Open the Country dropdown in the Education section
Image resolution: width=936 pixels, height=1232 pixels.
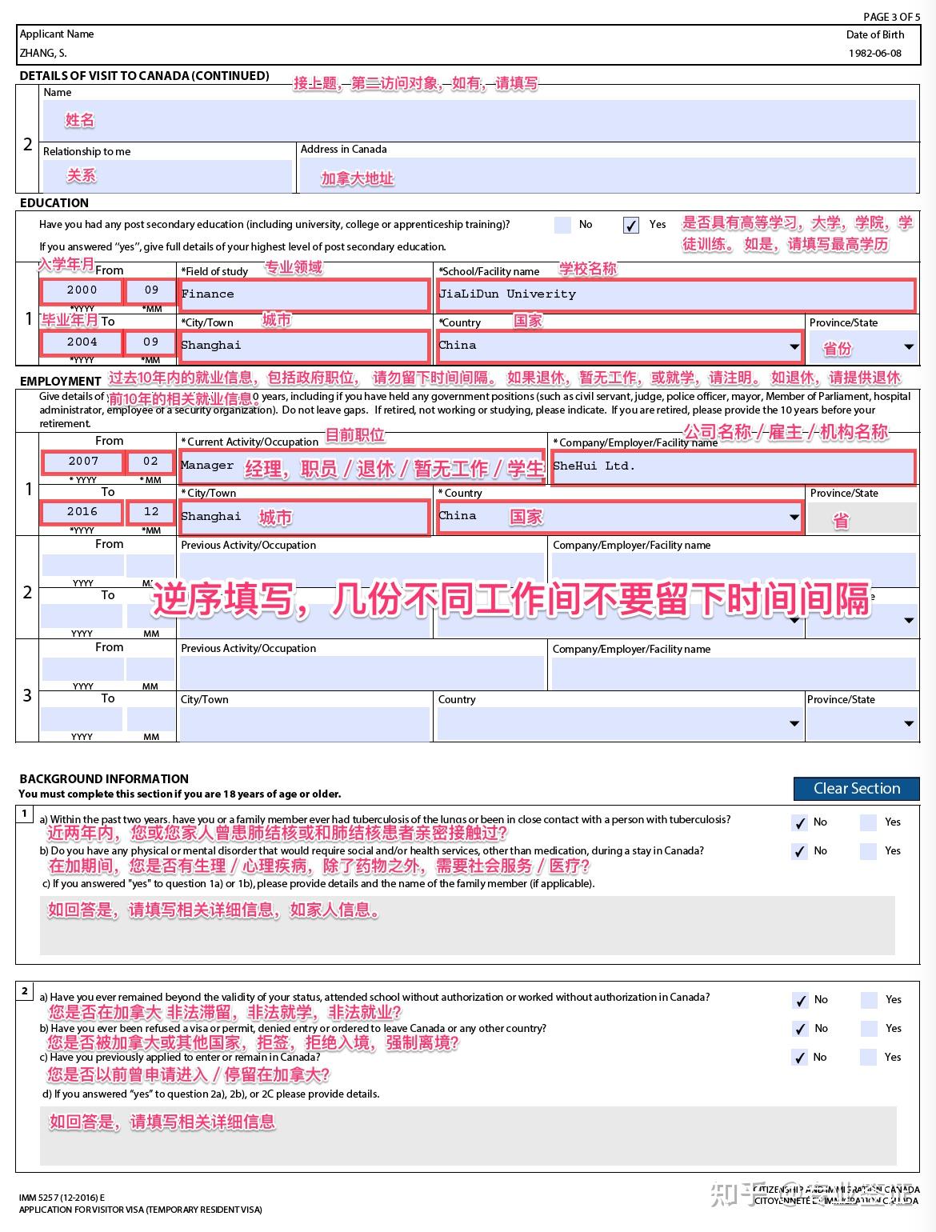(x=792, y=347)
